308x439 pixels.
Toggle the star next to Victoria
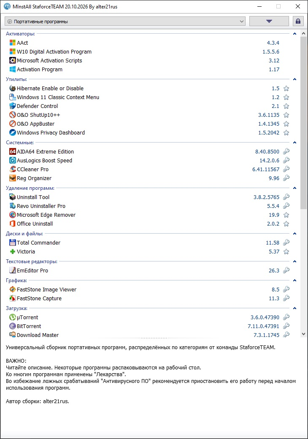(286, 251)
